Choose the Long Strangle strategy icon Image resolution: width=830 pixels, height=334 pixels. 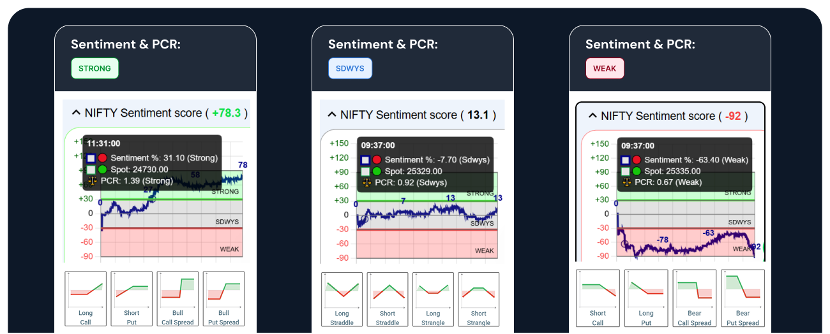(433, 299)
